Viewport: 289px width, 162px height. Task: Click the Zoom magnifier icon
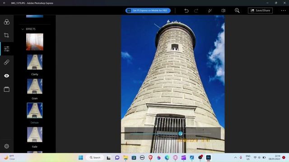tap(237, 10)
